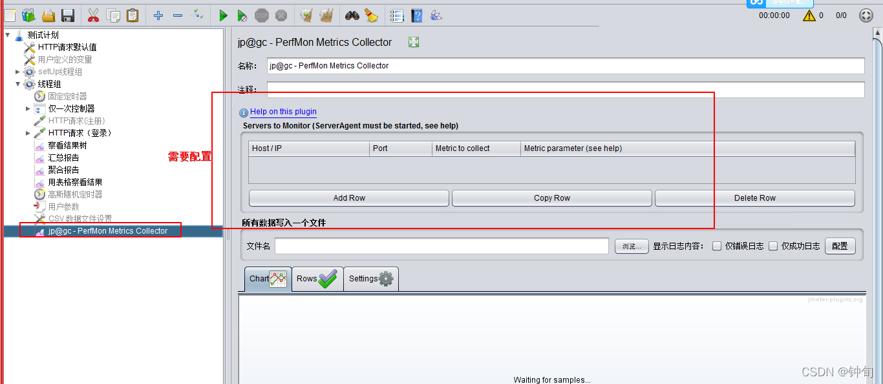Click the 配置 configure button
The image size is (883, 384).
[840, 246]
